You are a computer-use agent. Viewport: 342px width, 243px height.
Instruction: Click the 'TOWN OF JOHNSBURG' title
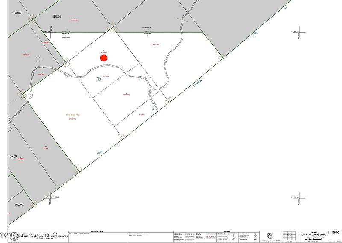click(313, 234)
